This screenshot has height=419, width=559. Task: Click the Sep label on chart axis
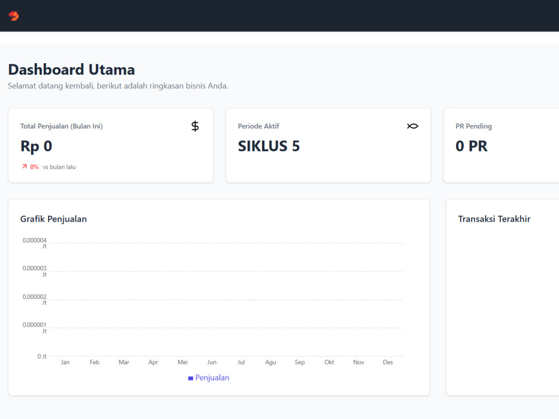point(300,362)
